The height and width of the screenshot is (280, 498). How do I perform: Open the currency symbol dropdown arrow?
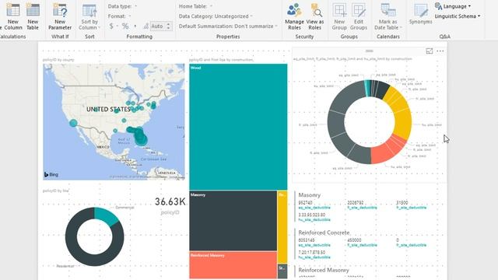pyautogui.click(x=117, y=26)
